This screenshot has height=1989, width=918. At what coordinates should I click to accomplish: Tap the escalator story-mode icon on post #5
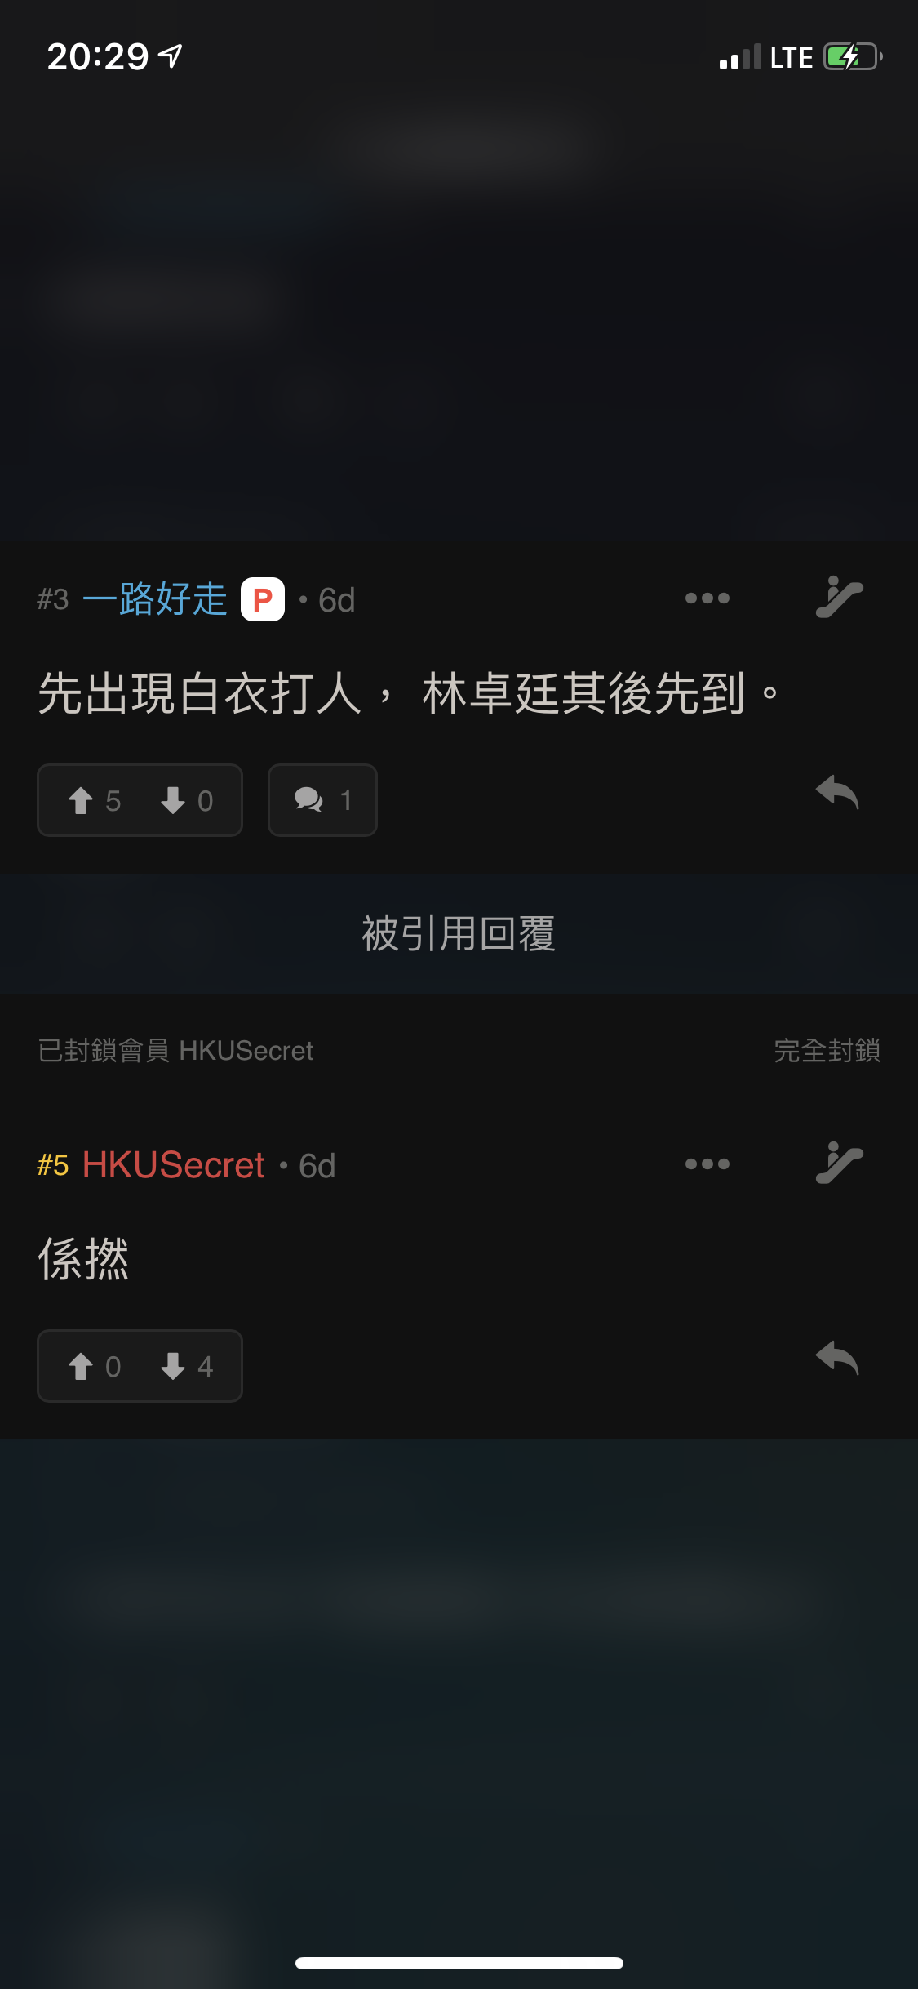tap(839, 1163)
